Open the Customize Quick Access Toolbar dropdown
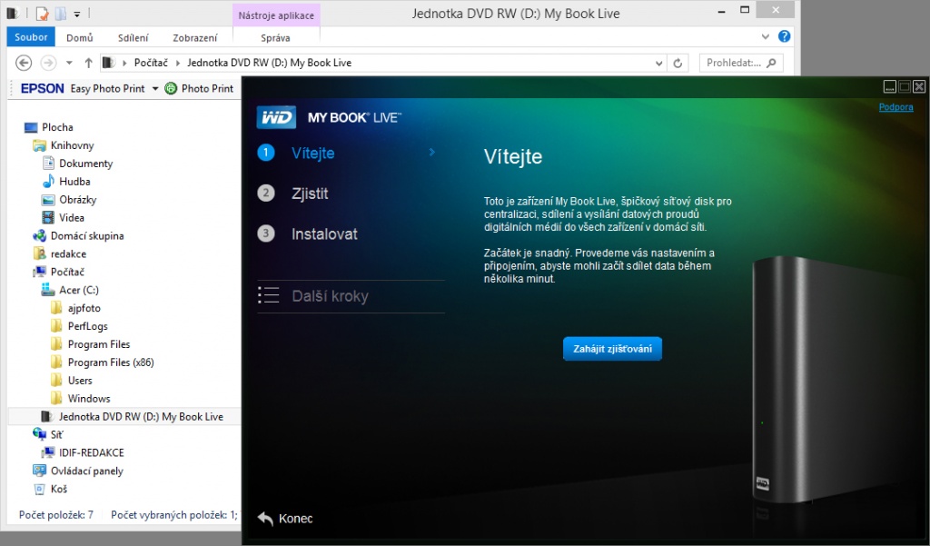The image size is (930, 546). coord(77,14)
